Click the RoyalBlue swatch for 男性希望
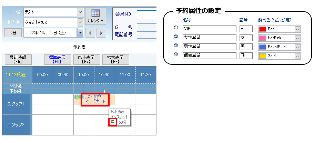 pos(263,47)
